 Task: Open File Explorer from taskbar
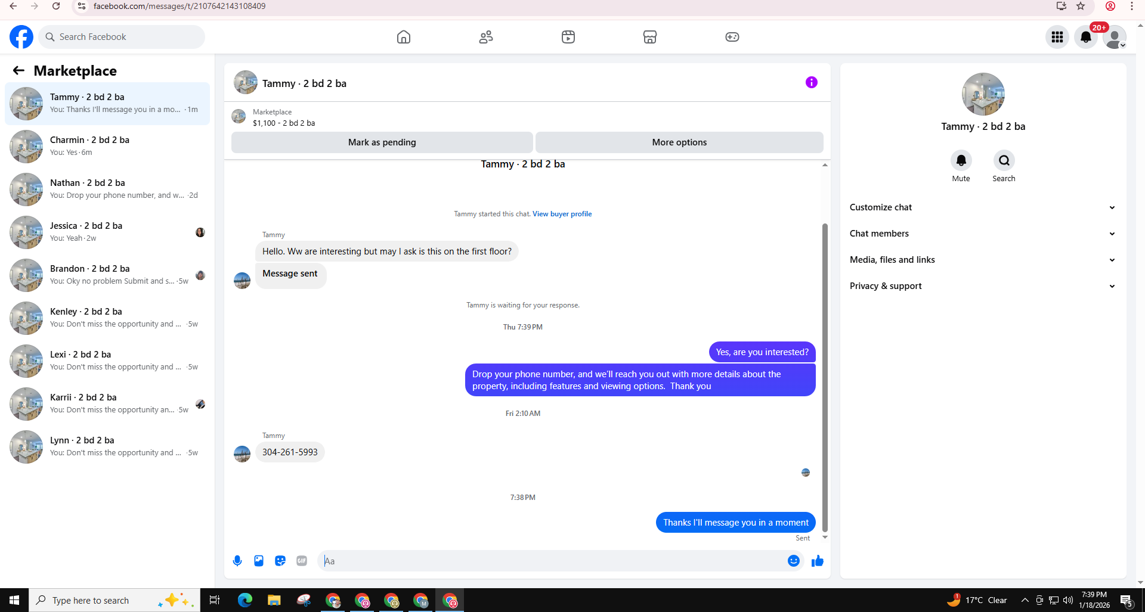click(274, 600)
